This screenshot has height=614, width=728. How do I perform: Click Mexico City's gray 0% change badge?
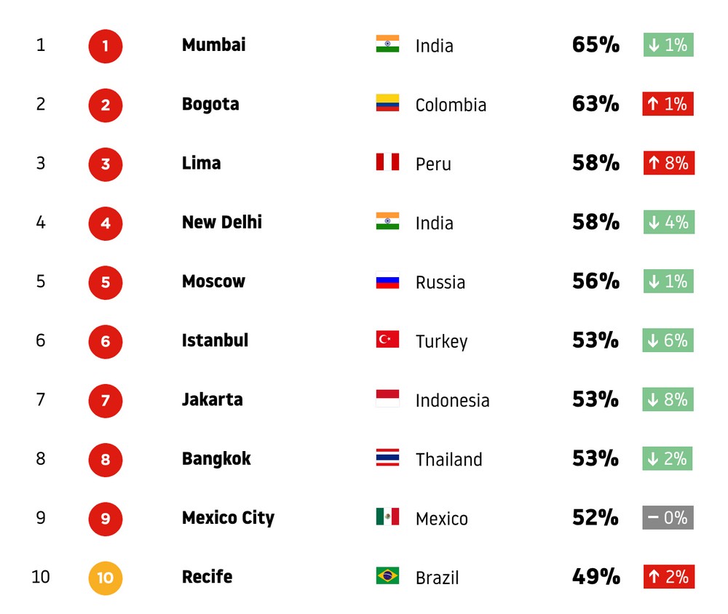(x=668, y=517)
